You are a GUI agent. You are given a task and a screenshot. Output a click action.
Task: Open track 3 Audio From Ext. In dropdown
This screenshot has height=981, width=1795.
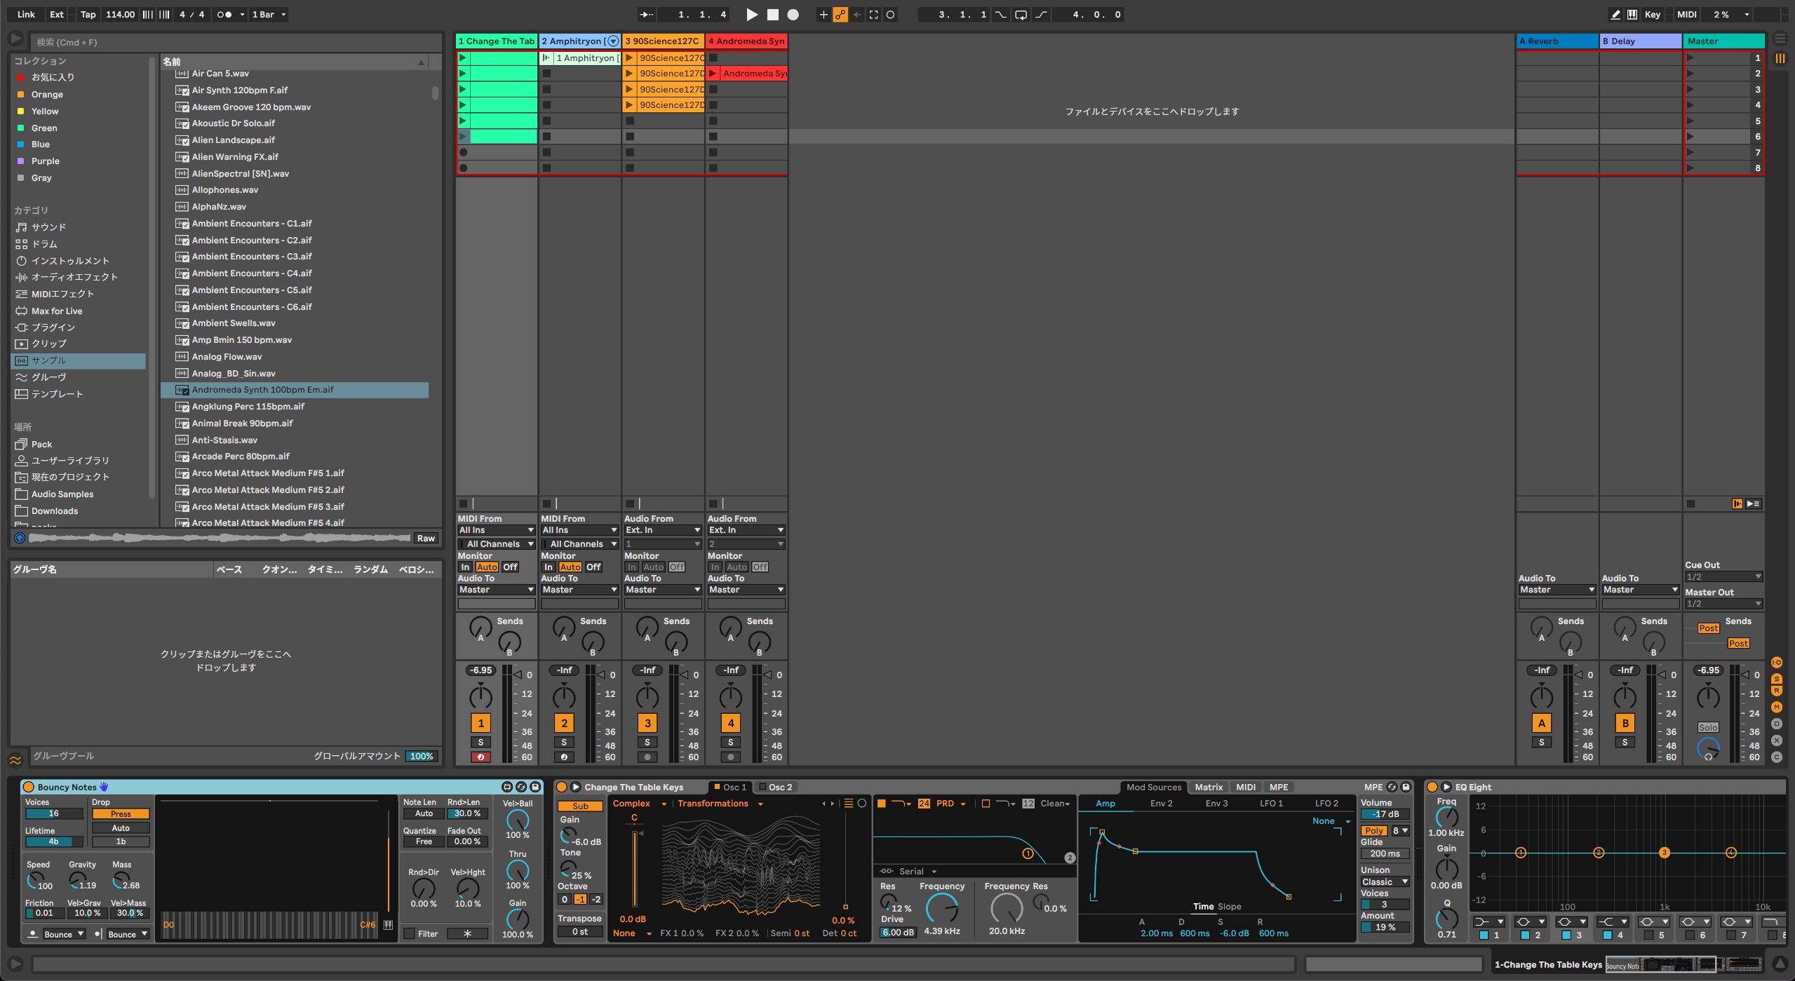(663, 530)
